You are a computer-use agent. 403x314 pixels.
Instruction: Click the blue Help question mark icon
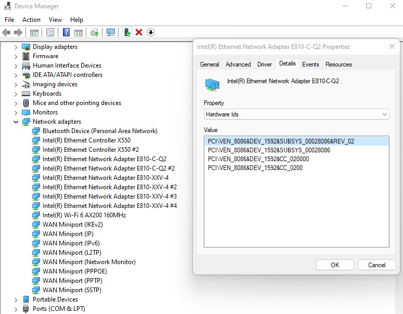click(x=66, y=32)
